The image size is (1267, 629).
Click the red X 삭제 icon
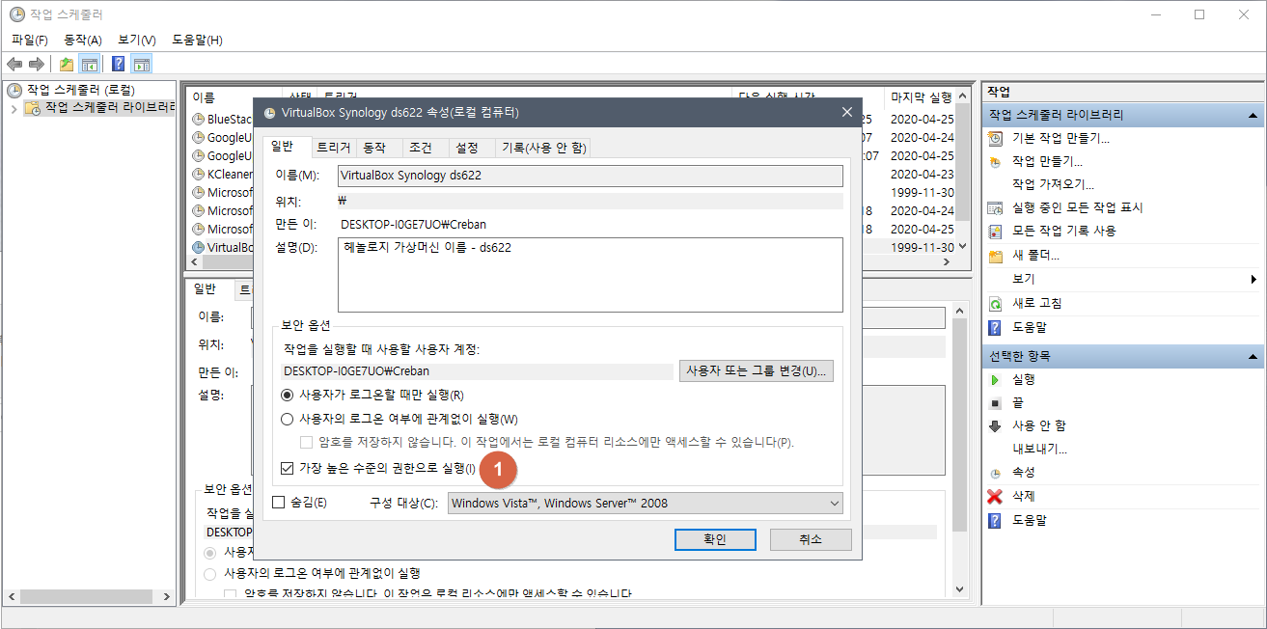point(995,497)
